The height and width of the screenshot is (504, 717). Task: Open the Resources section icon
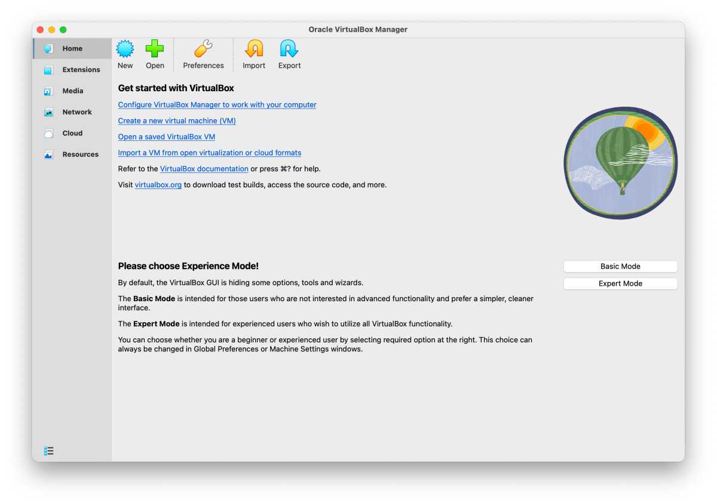click(x=49, y=154)
